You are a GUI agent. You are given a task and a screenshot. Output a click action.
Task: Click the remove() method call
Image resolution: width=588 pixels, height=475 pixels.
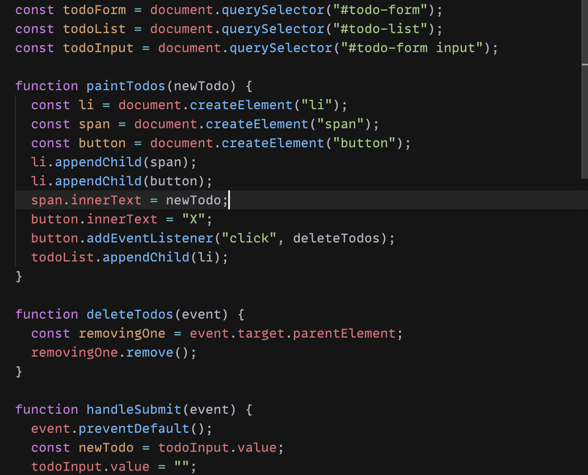[x=150, y=353]
